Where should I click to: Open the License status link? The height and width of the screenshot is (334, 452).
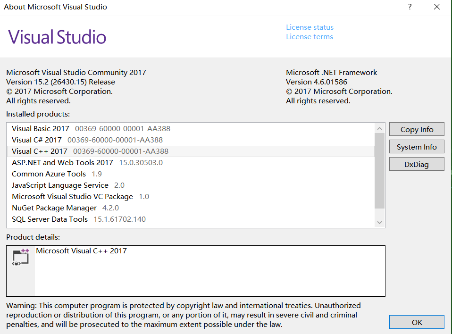click(x=310, y=27)
